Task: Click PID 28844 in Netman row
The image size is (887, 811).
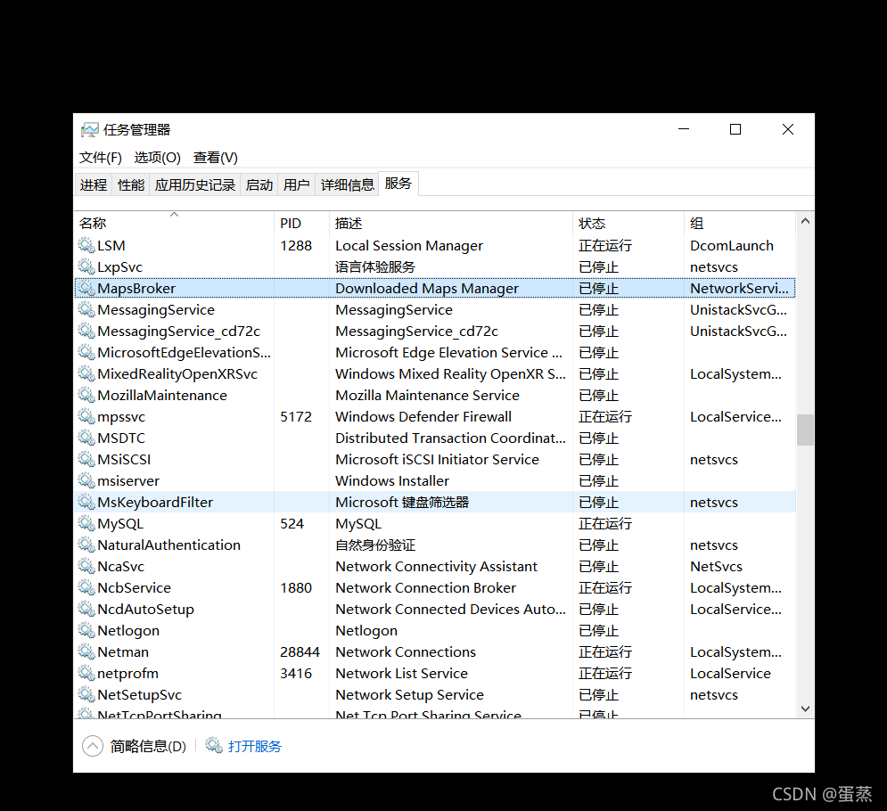Action: coord(300,651)
